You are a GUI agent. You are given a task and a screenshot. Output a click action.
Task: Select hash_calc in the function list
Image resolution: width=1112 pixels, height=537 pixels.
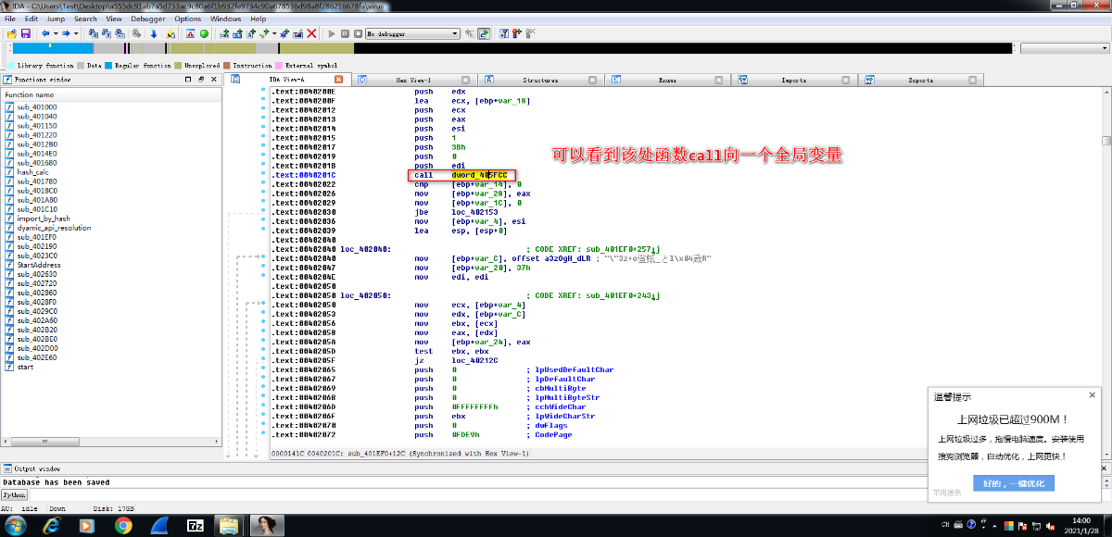point(35,172)
